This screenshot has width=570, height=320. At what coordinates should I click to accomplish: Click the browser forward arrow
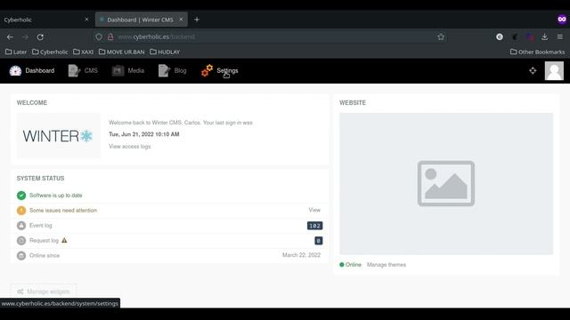[25, 37]
